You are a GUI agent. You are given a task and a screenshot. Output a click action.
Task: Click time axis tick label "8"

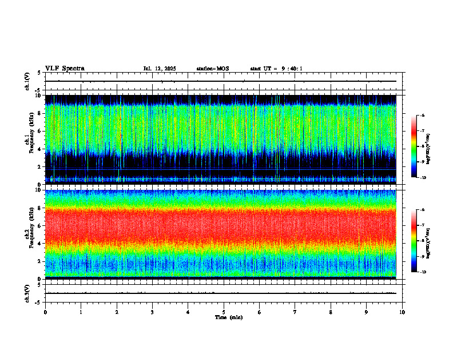tap(331, 312)
